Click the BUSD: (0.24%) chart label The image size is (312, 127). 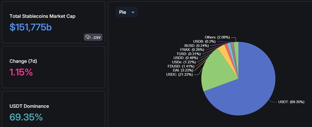(197, 45)
